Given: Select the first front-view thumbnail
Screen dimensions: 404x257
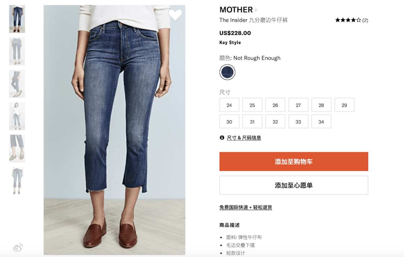Looking at the screenshot, I should tap(17, 19).
